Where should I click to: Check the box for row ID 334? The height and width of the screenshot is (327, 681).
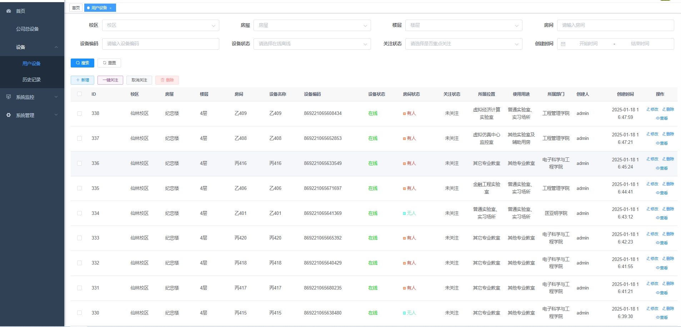click(x=79, y=213)
